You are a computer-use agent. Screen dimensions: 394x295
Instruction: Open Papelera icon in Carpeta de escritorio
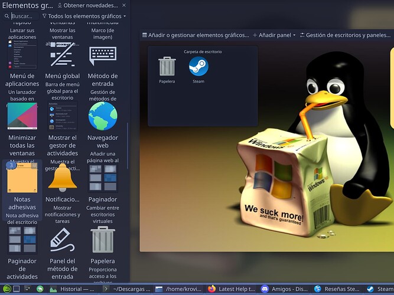pos(167,66)
